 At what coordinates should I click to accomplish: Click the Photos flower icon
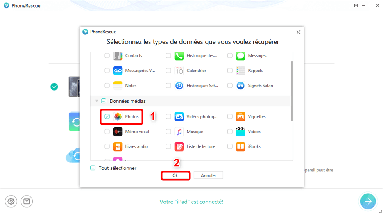tap(118, 117)
